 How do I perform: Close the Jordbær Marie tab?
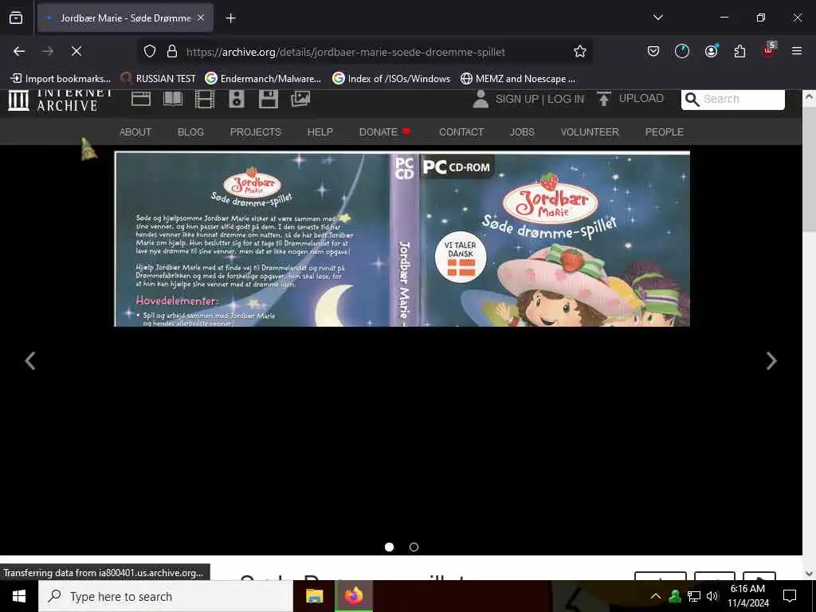point(201,18)
